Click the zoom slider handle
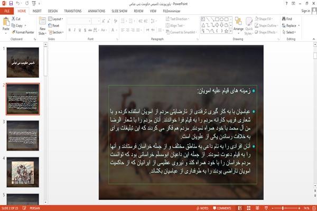This screenshot has height=211, width=317. tap(283, 208)
